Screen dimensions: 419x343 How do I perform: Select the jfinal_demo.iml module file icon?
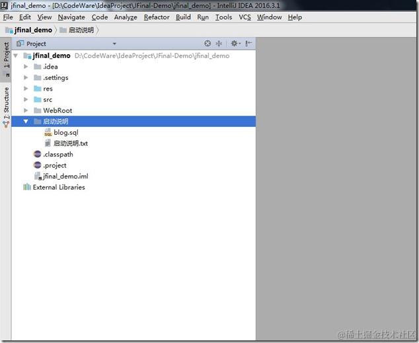coord(38,176)
